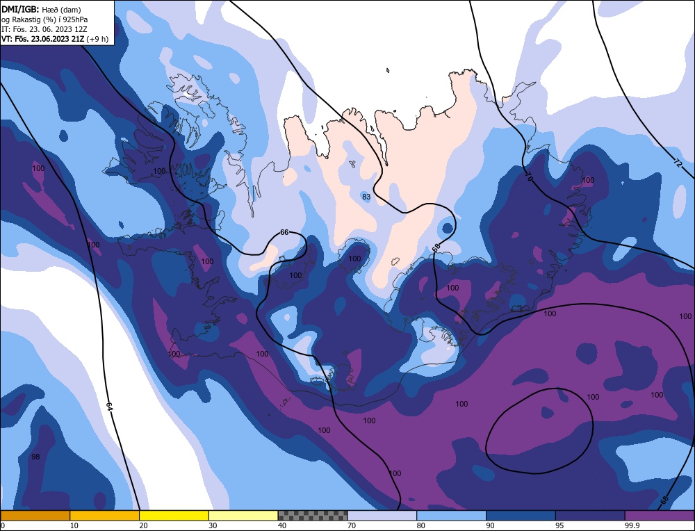Click the 'VT: Fös. 23.06.2023 21Z' valid time
The image size is (695, 531).
43,38
